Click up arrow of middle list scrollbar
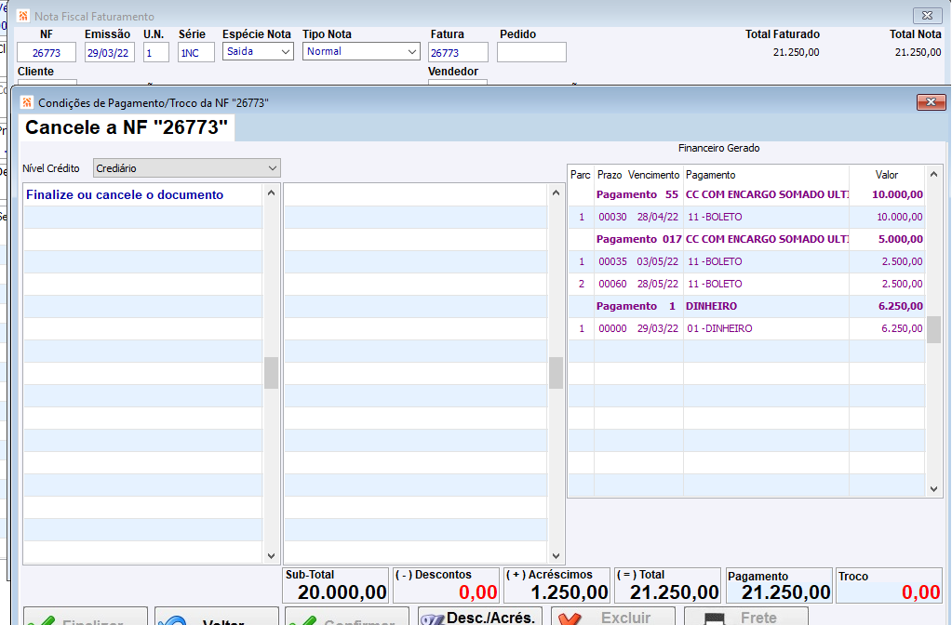Screen dimensions: 952x625 click(x=556, y=193)
